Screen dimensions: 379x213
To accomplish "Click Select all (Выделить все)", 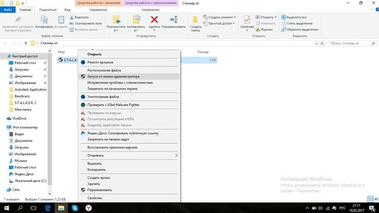I will click(294, 17).
